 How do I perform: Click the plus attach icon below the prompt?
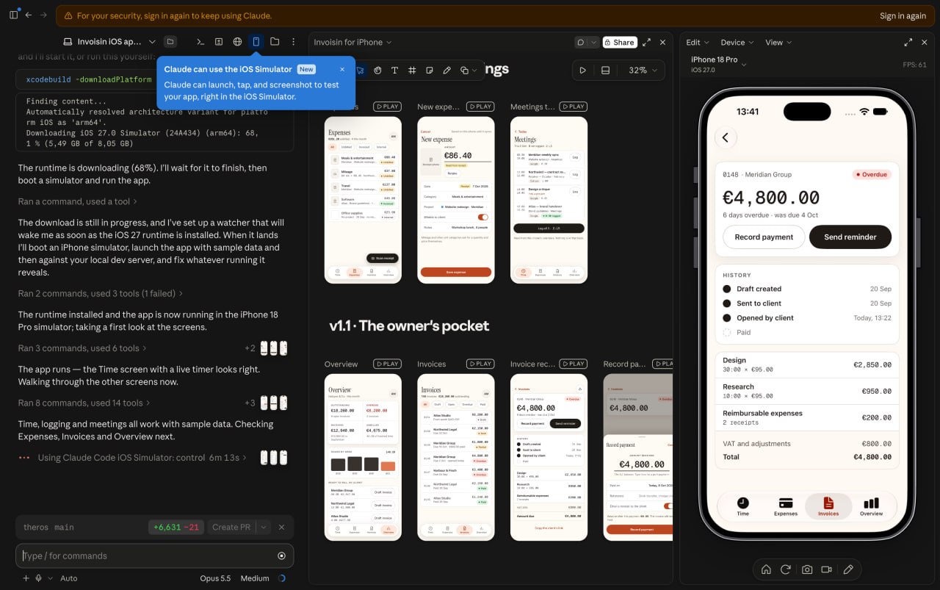(x=26, y=578)
